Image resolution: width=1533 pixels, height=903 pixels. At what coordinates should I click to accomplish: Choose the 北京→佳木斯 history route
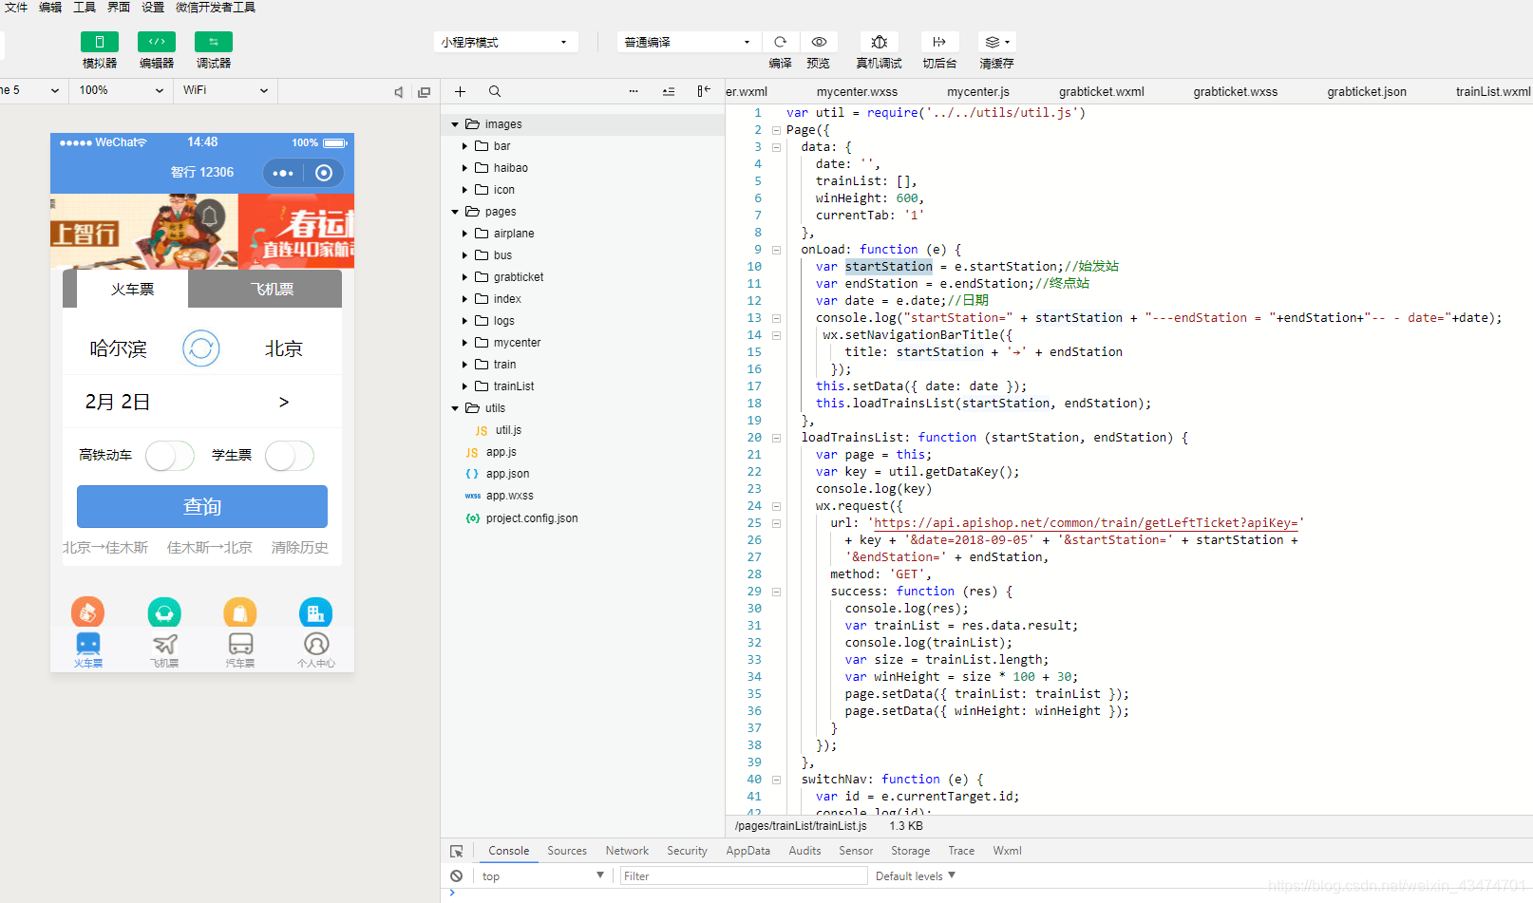[x=105, y=548]
